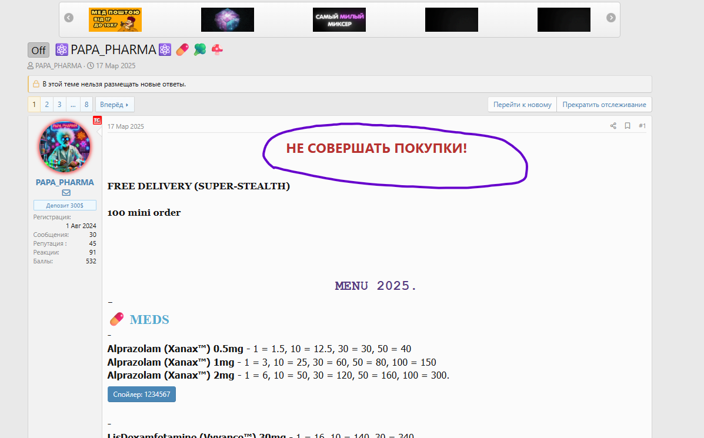The height and width of the screenshot is (438, 704).
Task: Click the MENU 2025. heading
Action: coord(376,286)
